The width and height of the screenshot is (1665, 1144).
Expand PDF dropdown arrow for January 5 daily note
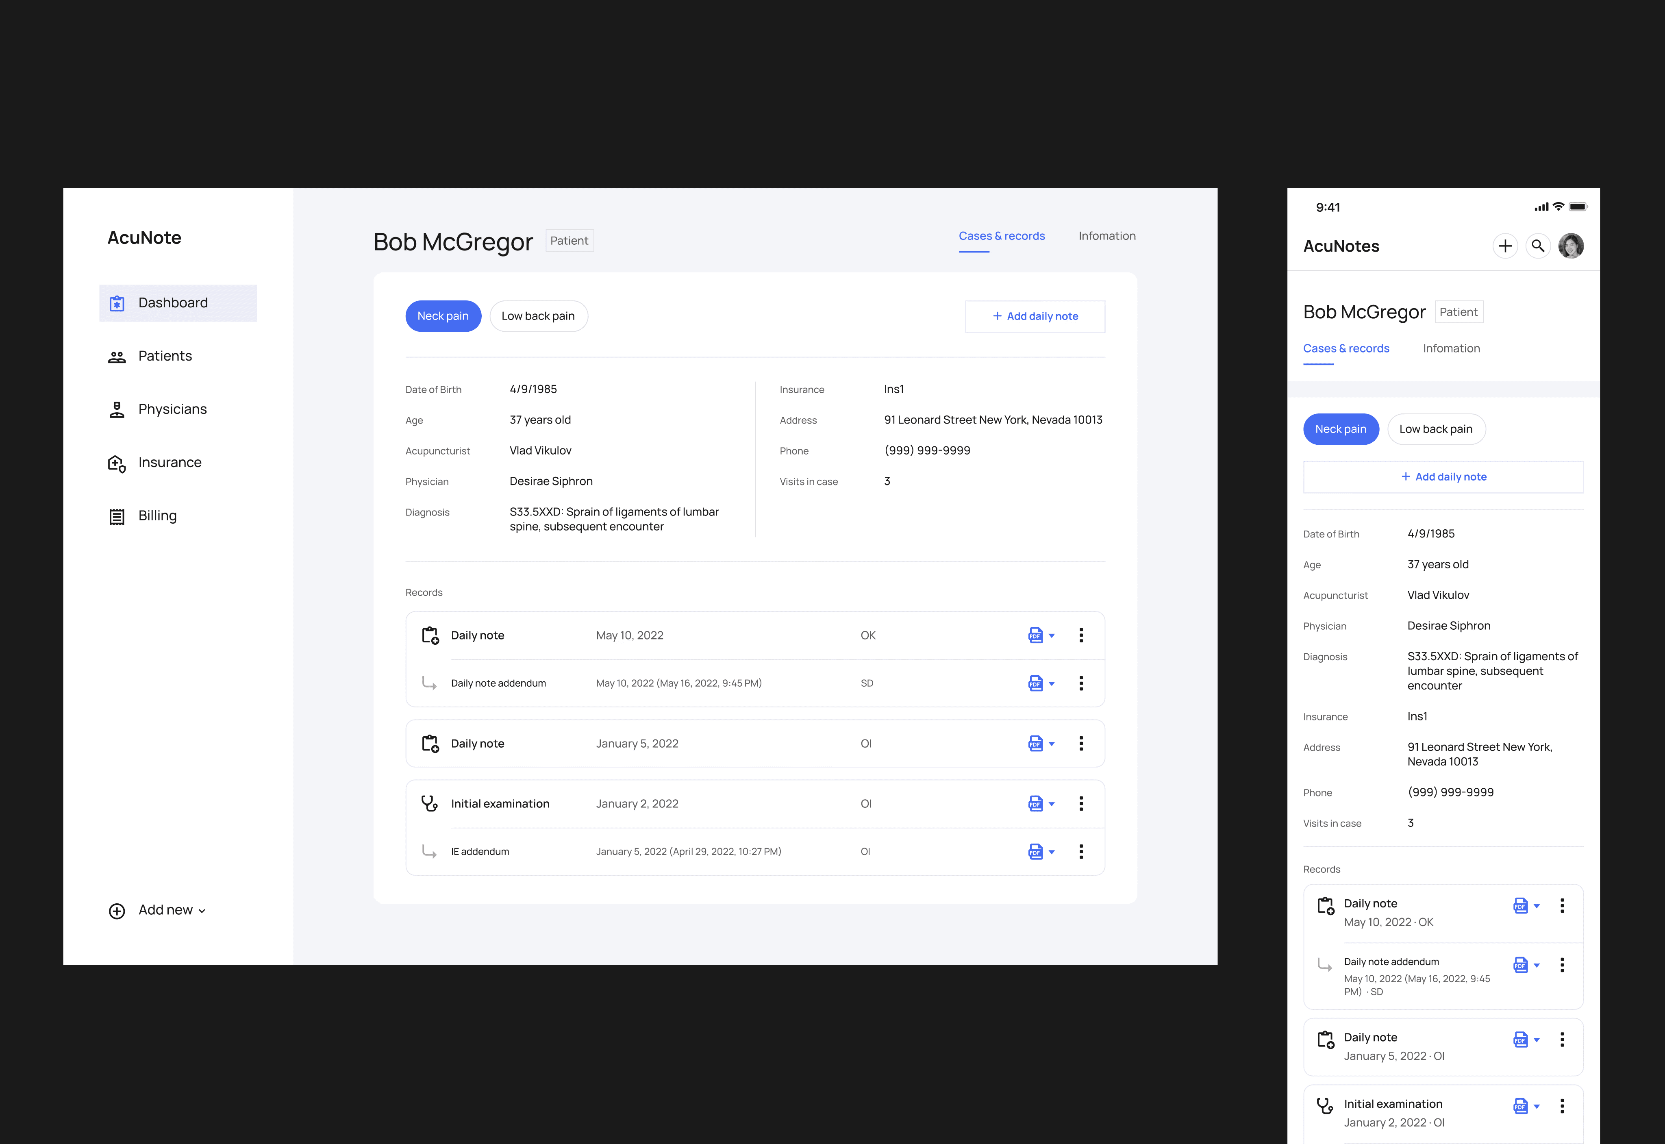(x=1052, y=744)
